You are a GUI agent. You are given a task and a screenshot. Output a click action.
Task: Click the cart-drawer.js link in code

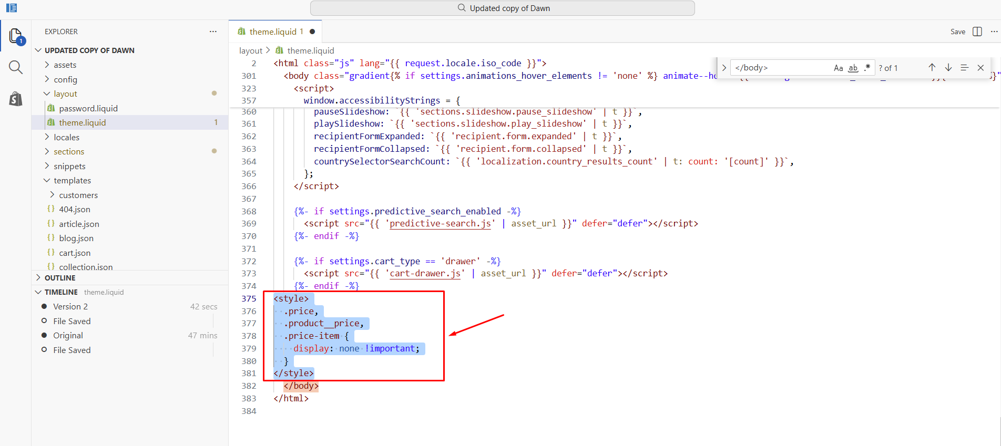pyautogui.click(x=425, y=274)
